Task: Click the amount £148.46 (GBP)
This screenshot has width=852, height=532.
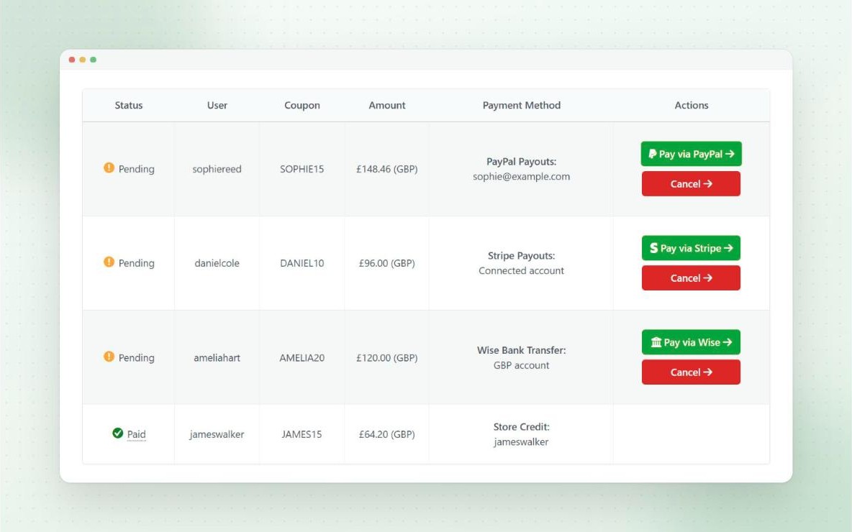Action: [387, 169]
